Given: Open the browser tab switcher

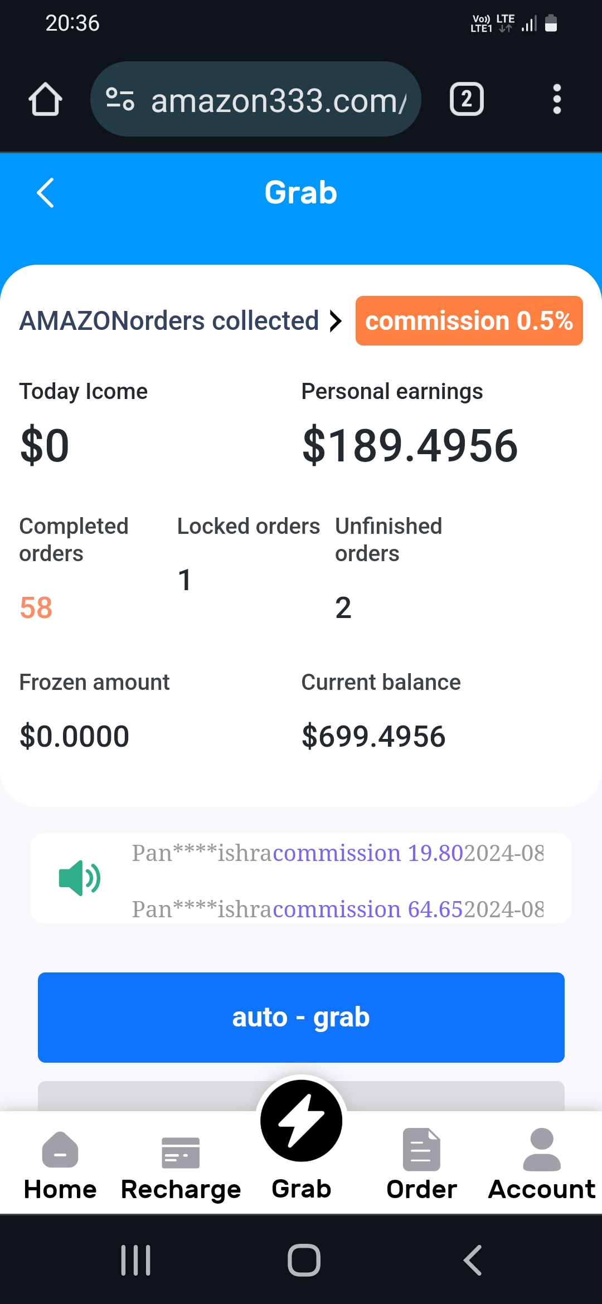Looking at the screenshot, I should [467, 100].
